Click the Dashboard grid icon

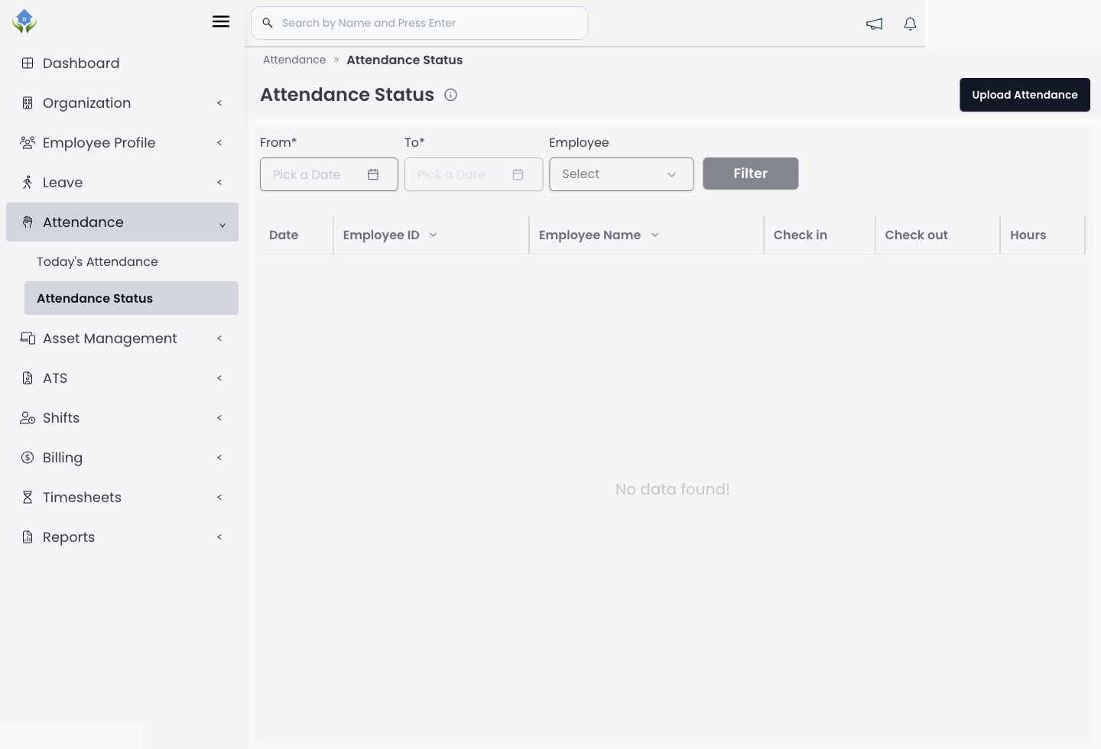tap(28, 63)
